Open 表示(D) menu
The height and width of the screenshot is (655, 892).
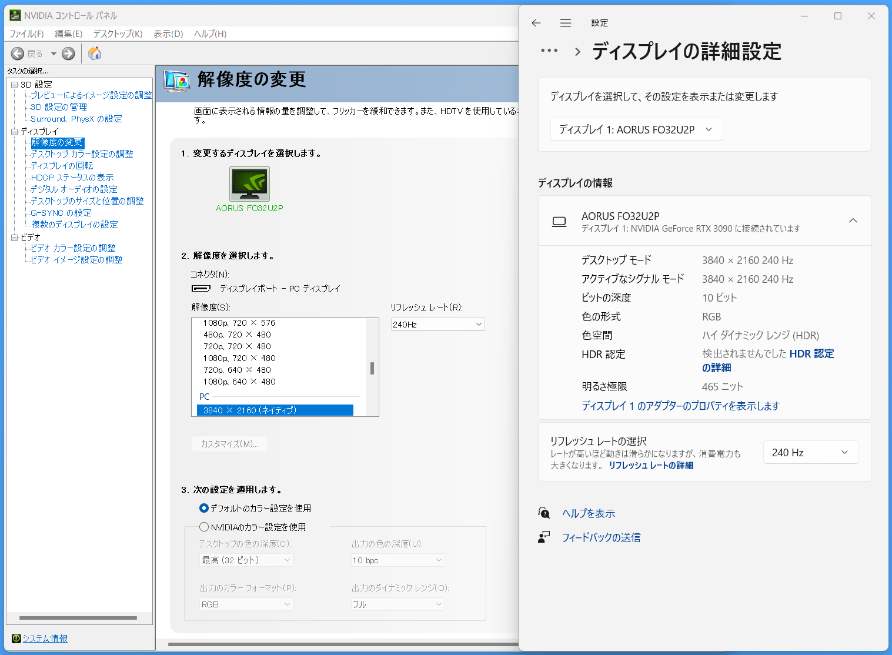click(x=168, y=34)
